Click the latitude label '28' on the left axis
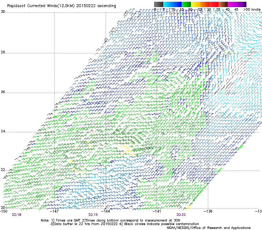 click(x=3, y=52)
